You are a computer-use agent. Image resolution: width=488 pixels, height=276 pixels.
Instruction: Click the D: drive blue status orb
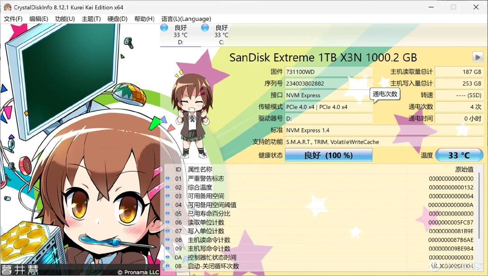coord(164,28)
